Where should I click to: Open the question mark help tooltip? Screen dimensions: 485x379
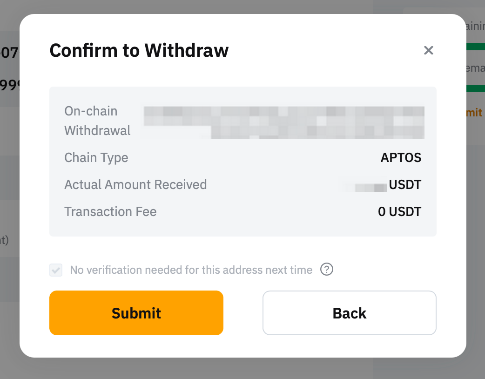pos(327,270)
